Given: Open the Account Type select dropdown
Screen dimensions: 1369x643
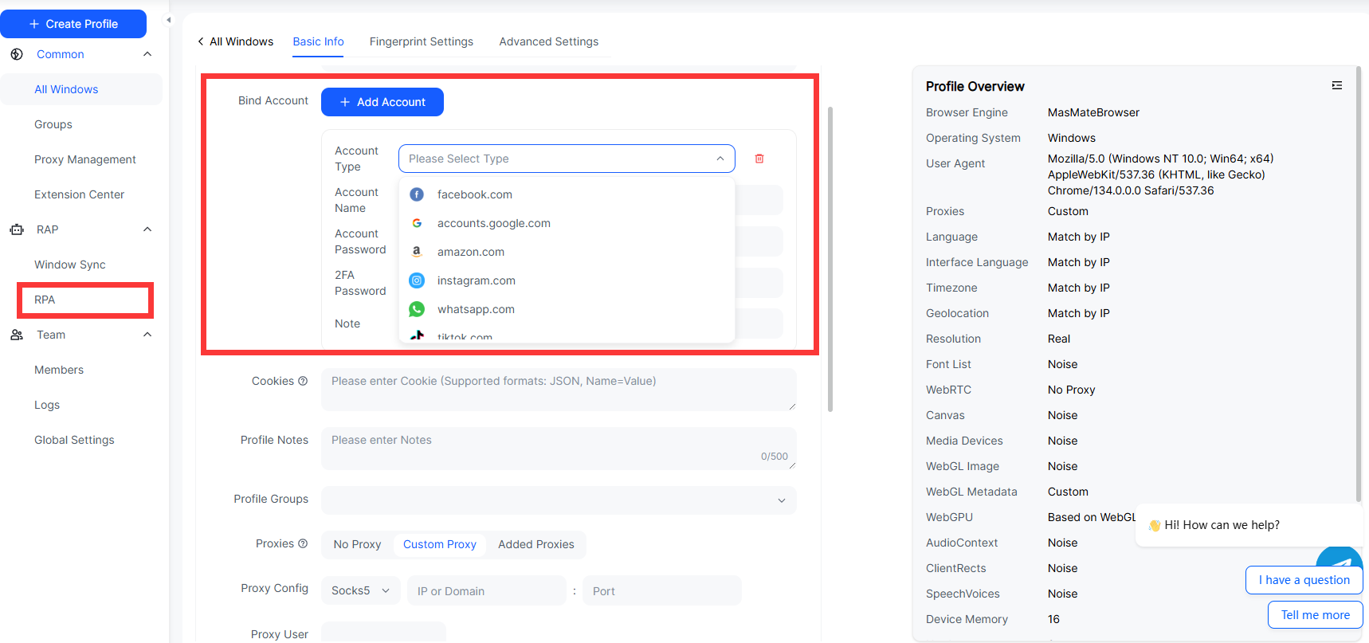Looking at the screenshot, I should point(566,159).
